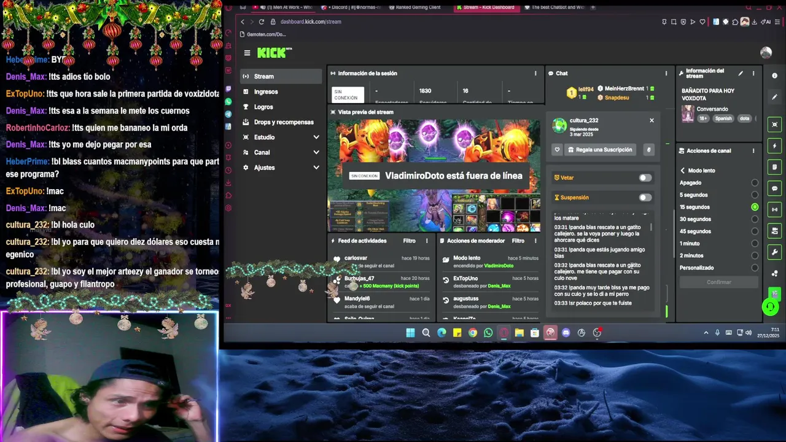The image size is (786, 442).
Task: Open Feed de actividades options menu
Action: point(427,241)
